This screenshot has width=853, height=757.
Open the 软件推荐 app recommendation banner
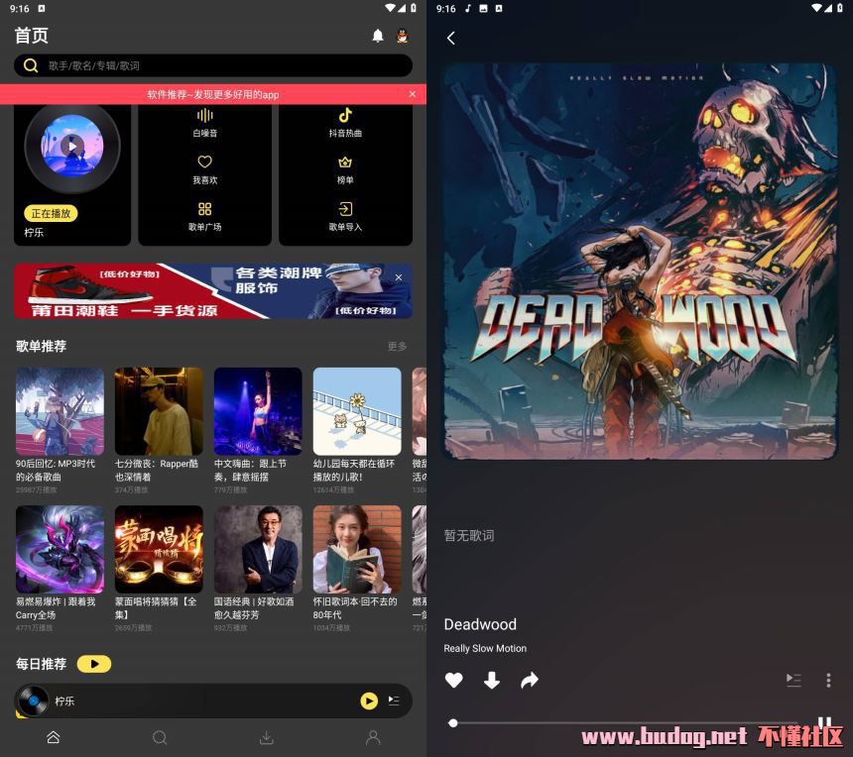click(x=212, y=94)
